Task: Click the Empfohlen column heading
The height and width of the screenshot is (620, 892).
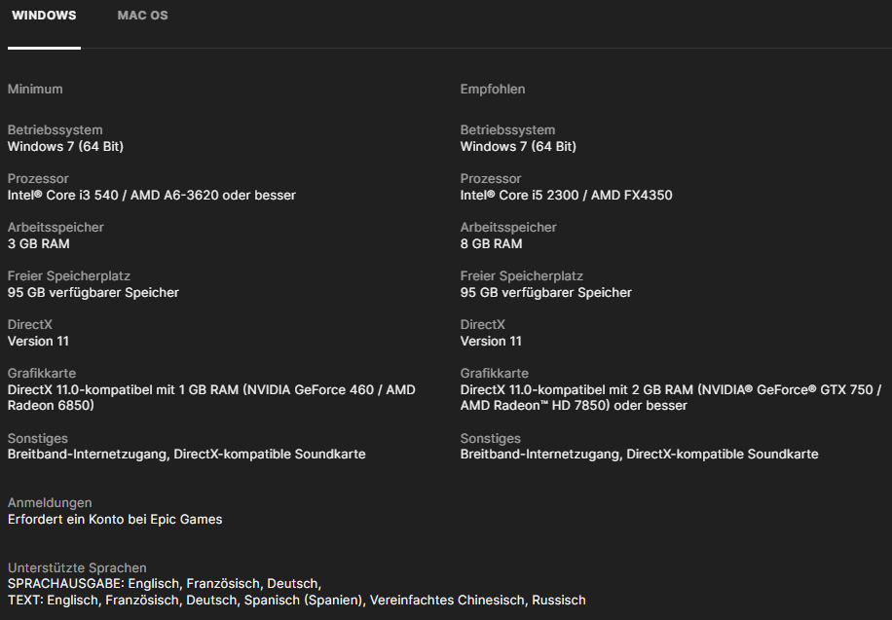Action: tap(493, 89)
